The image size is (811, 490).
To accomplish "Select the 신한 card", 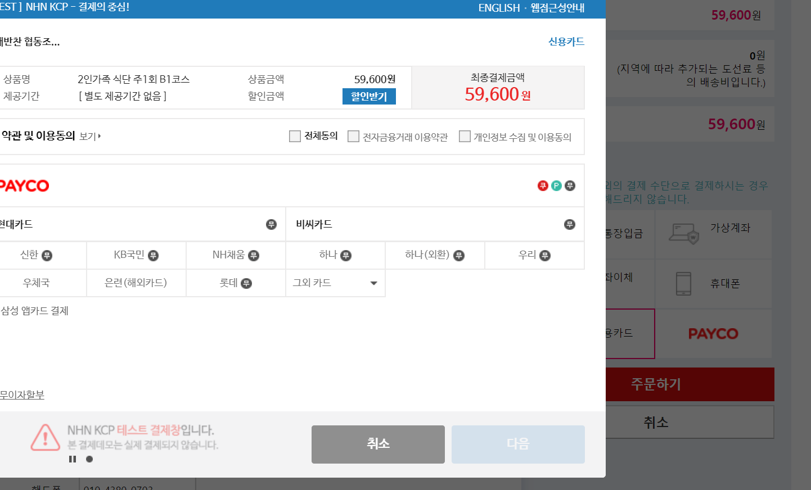I will 43,256.
